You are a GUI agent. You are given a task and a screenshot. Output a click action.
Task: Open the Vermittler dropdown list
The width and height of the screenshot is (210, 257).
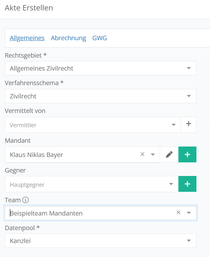(173, 125)
